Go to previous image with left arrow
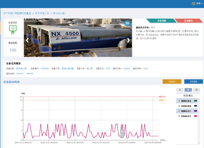204x148 pixels. (27, 40)
